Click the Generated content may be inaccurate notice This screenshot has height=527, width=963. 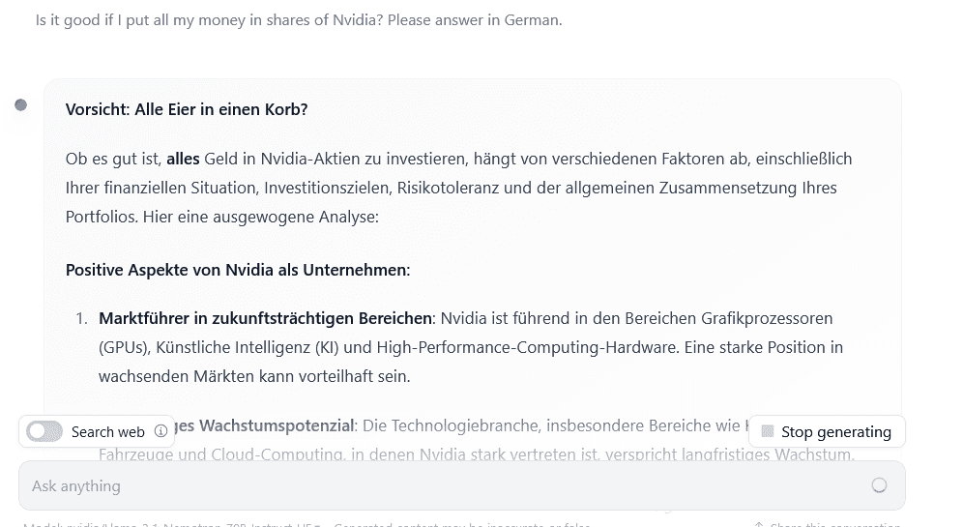click(462, 524)
